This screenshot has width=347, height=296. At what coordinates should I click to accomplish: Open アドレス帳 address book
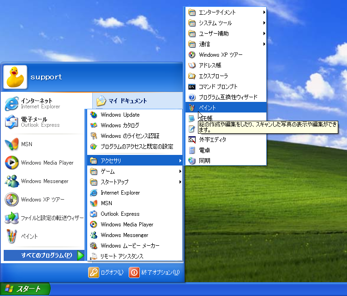[226, 65]
